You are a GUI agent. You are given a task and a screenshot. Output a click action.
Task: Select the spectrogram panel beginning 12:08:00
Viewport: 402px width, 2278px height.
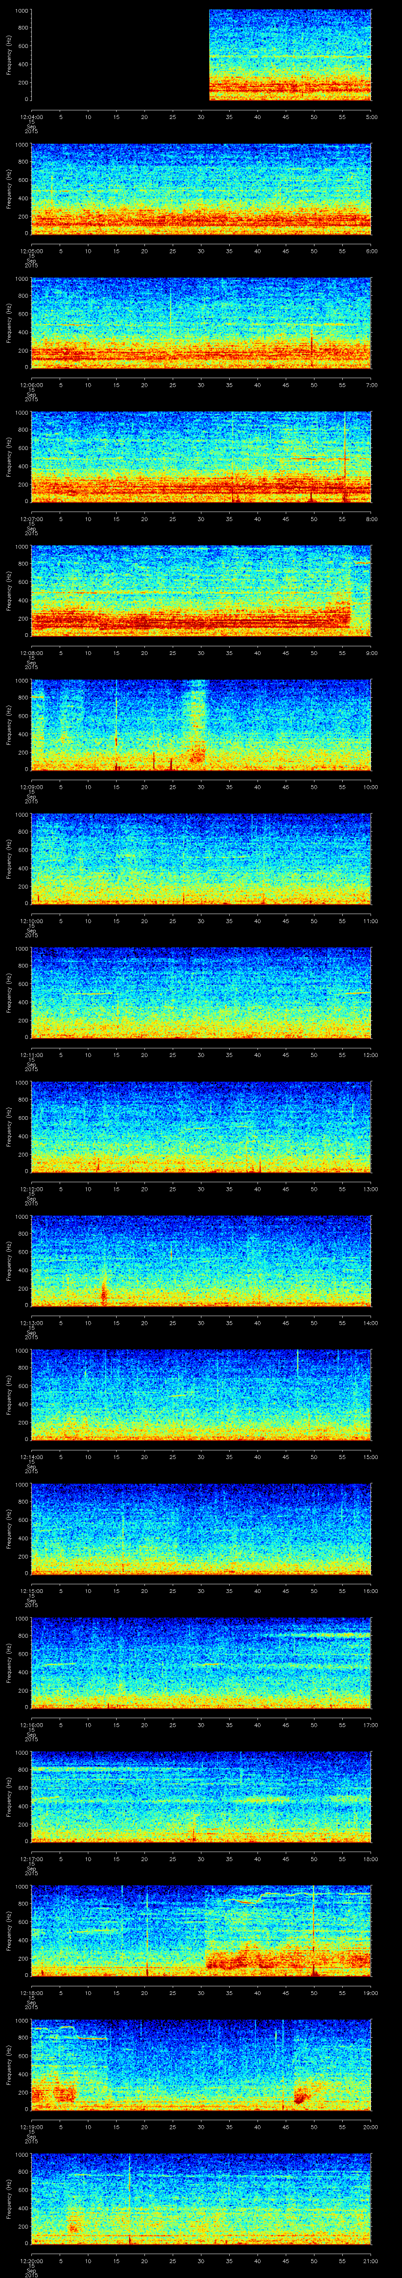[201, 591]
